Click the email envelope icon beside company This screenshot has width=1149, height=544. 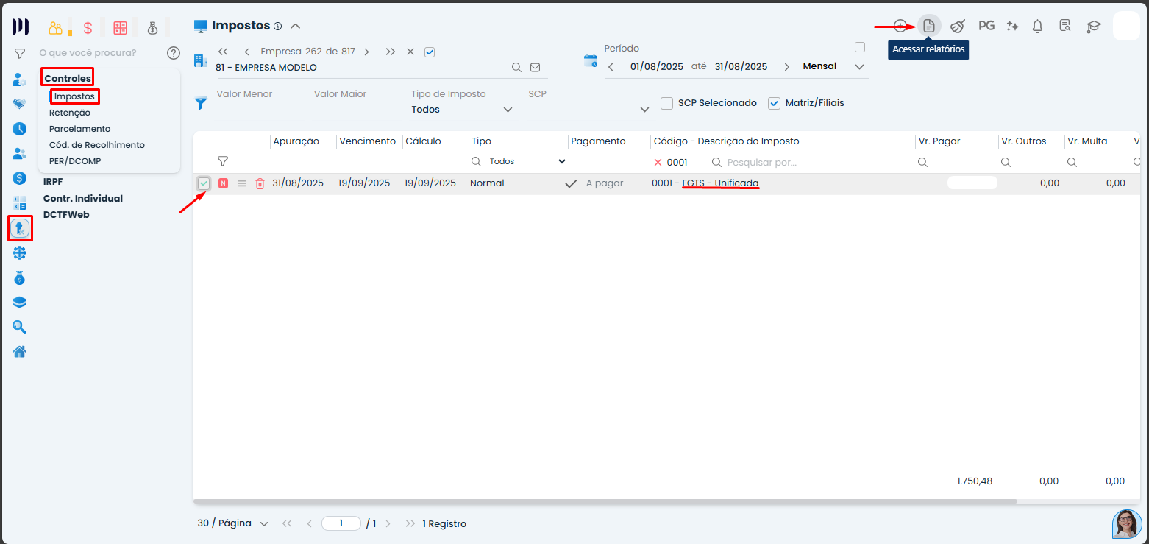coord(535,67)
